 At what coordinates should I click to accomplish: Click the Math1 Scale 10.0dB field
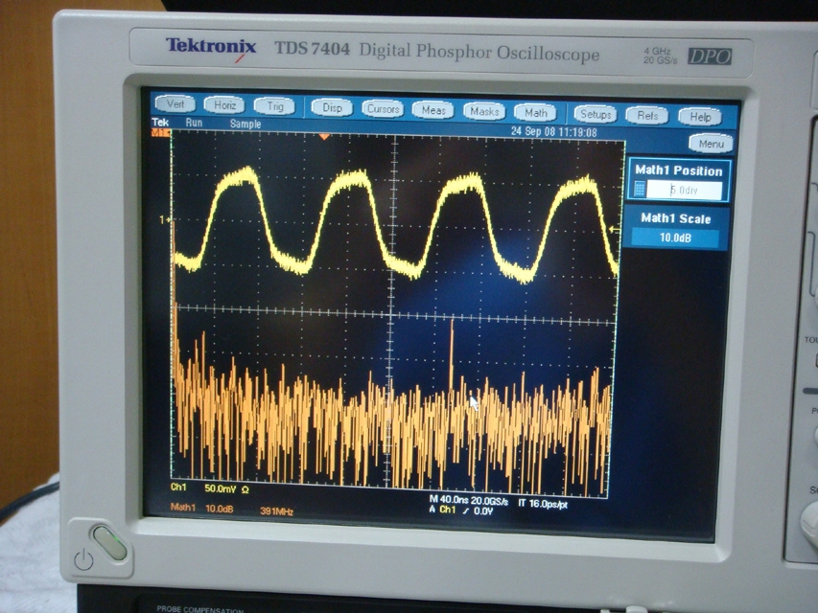[x=675, y=238]
